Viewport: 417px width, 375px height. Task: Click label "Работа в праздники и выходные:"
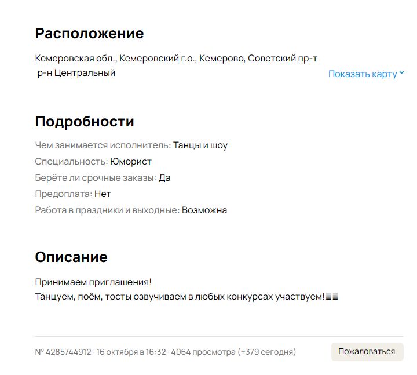pyautogui.click(x=107, y=210)
